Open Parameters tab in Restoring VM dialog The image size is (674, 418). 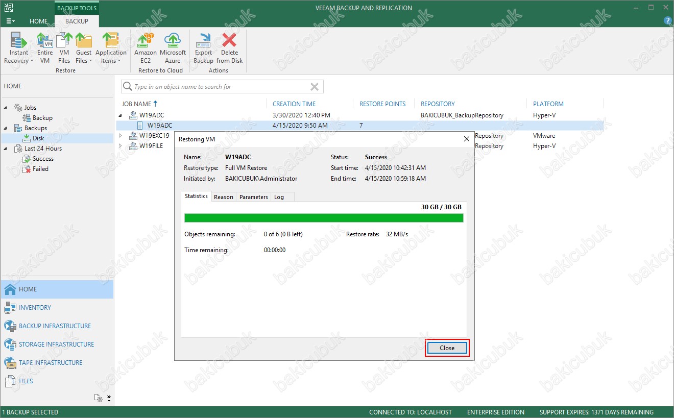(x=254, y=197)
